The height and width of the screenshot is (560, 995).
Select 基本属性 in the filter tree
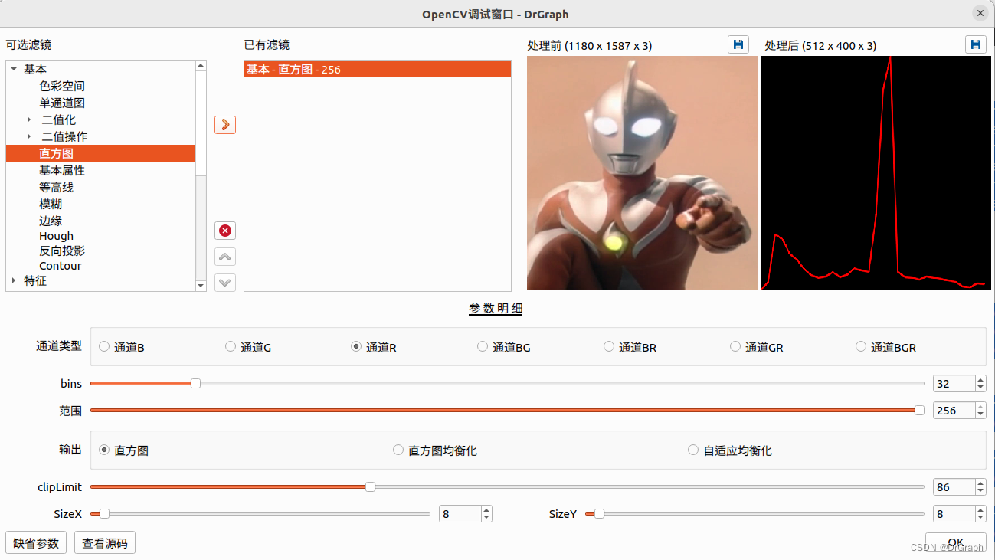coord(62,170)
